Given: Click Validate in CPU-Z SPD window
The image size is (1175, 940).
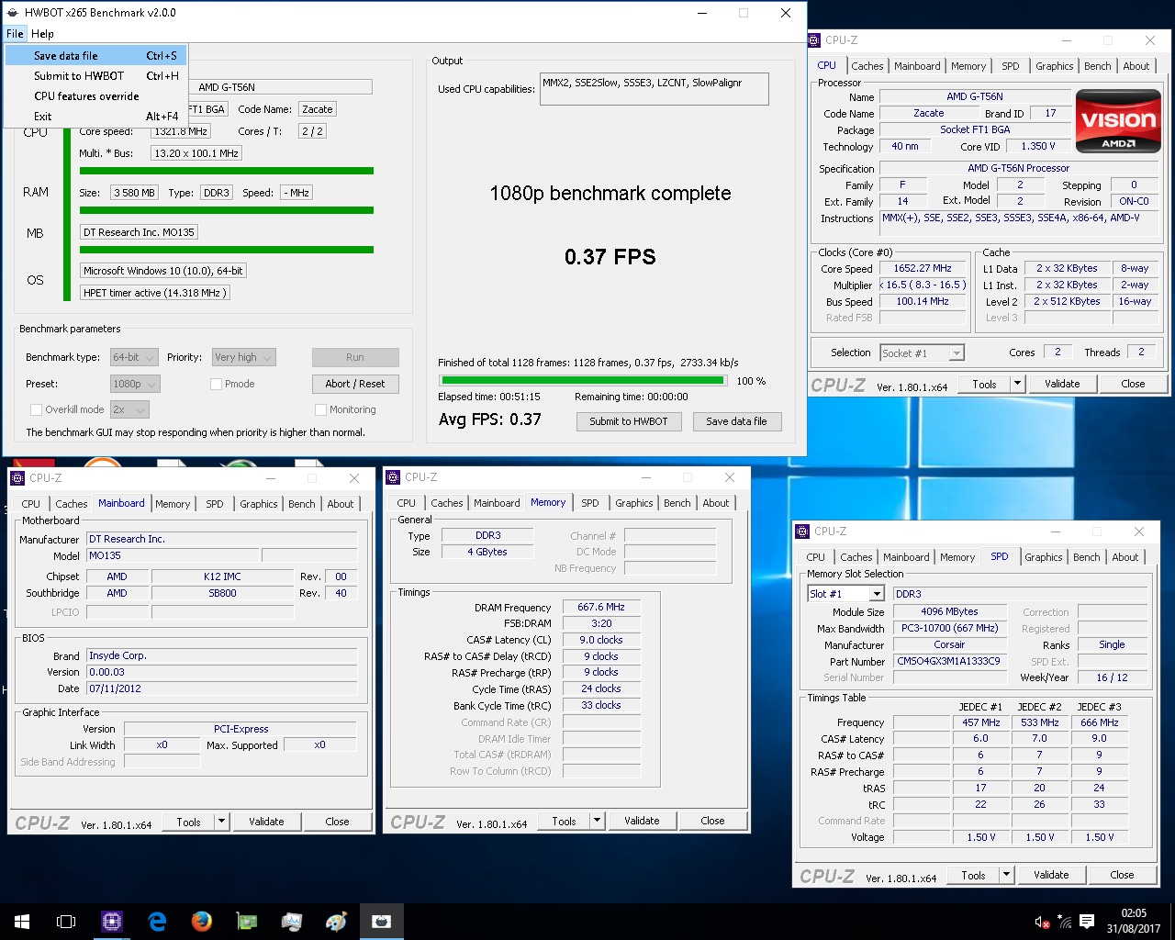Looking at the screenshot, I should (x=1051, y=875).
